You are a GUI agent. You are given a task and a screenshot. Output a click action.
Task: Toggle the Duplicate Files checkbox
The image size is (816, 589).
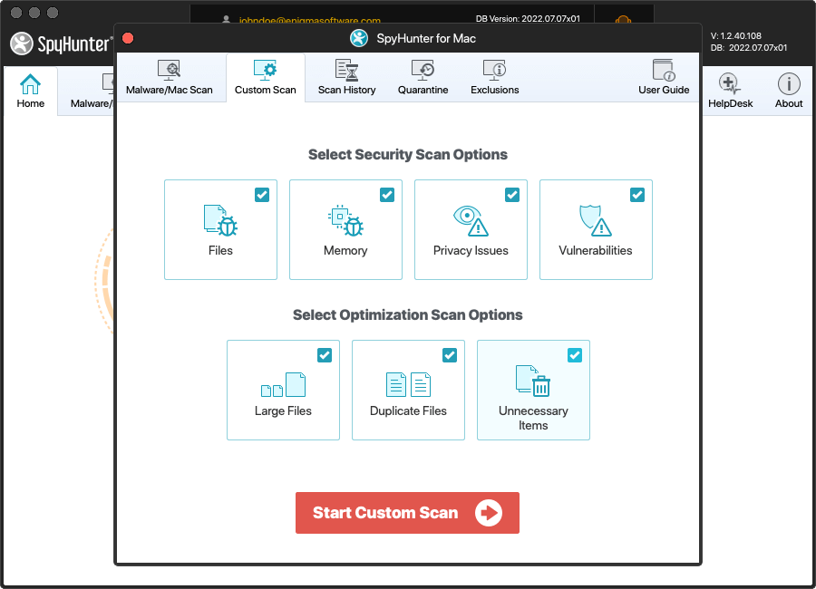click(450, 355)
